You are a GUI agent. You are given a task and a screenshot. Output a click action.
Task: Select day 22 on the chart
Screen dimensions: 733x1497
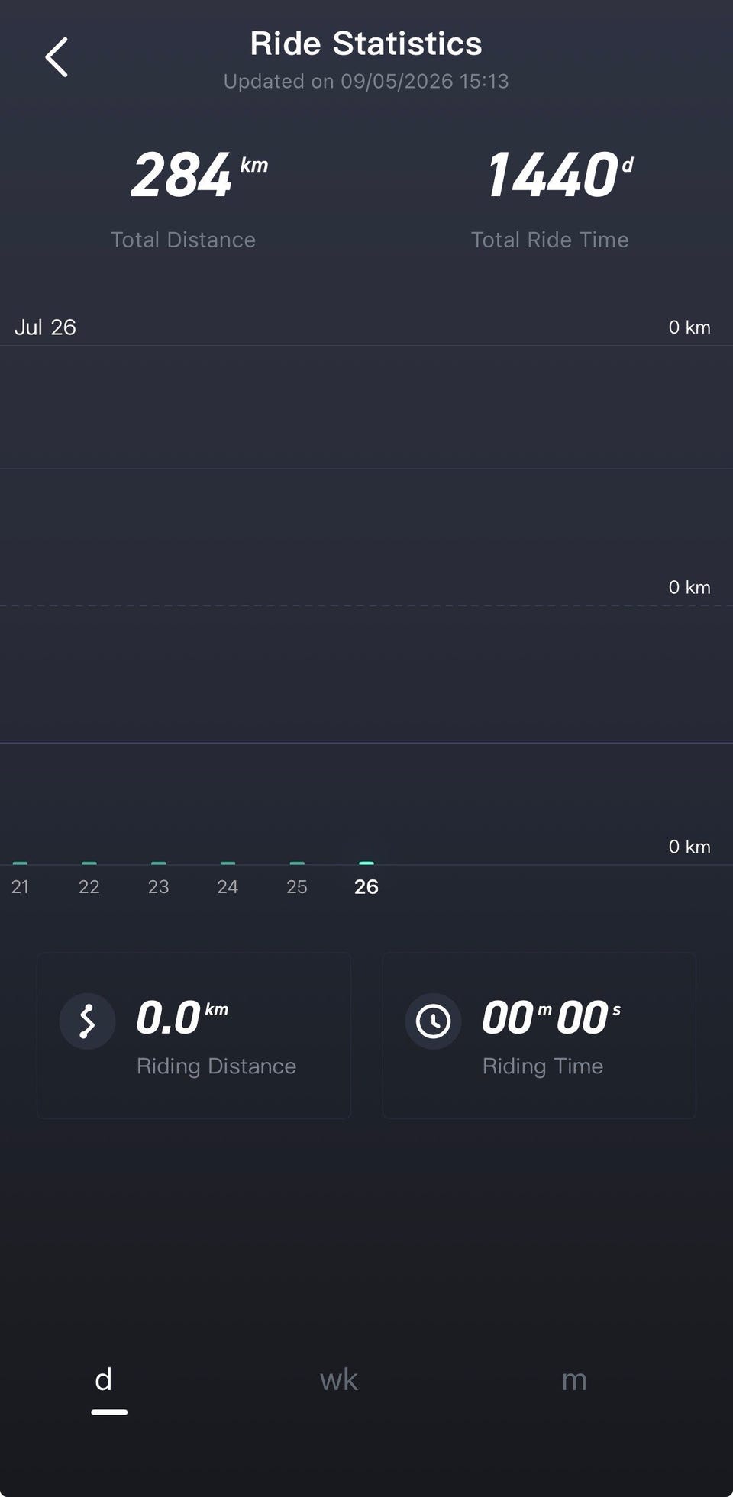pyautogui.click(x=89, y=886)
